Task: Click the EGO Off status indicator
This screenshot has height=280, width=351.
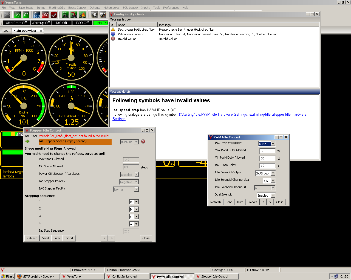Action: click(82, 23)
